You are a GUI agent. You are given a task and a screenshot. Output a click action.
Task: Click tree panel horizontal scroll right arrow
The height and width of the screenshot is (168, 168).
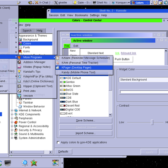tap(50, 152)
